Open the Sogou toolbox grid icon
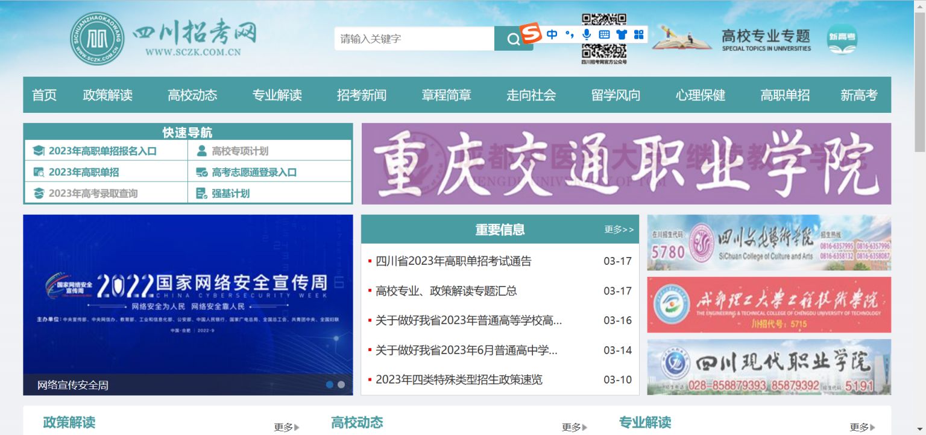The image size is (926, 435). [639, 34]
